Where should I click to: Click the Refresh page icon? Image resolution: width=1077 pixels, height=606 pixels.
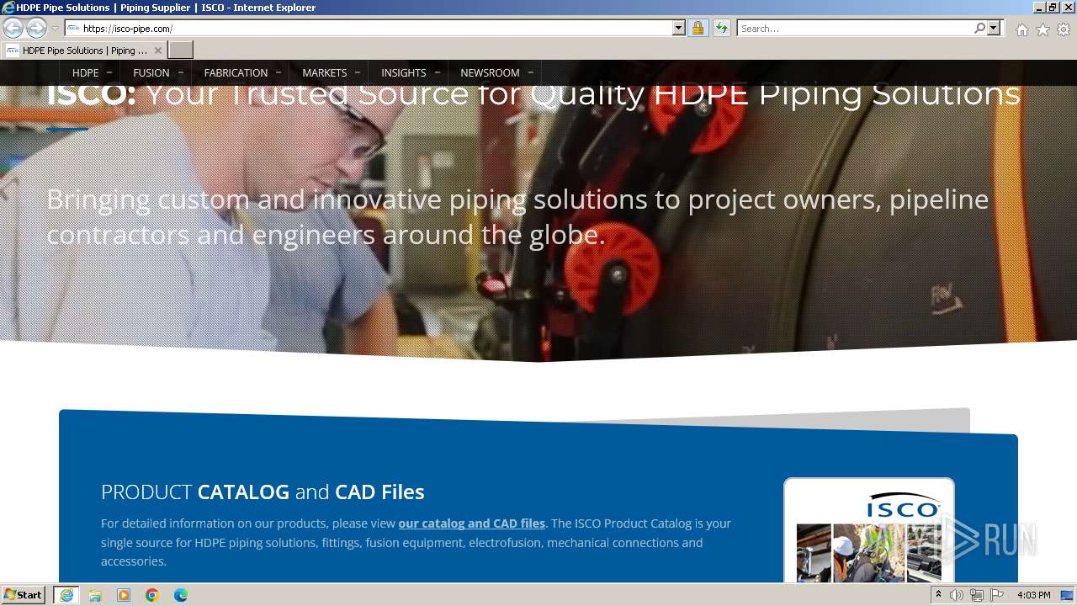[x=721, y=28]
